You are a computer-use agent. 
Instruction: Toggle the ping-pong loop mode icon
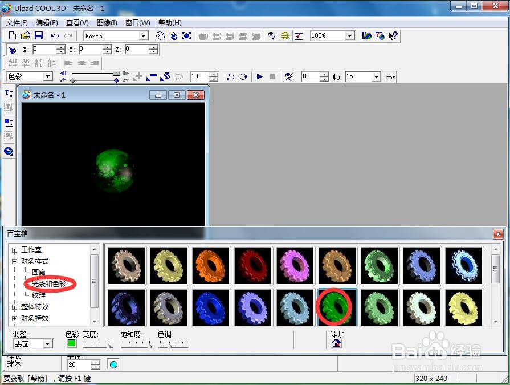(x=230, y=77)
